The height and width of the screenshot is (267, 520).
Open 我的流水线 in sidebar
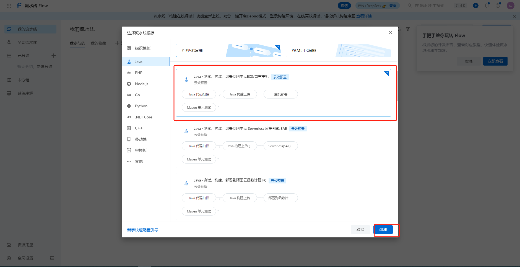(30, 29)
